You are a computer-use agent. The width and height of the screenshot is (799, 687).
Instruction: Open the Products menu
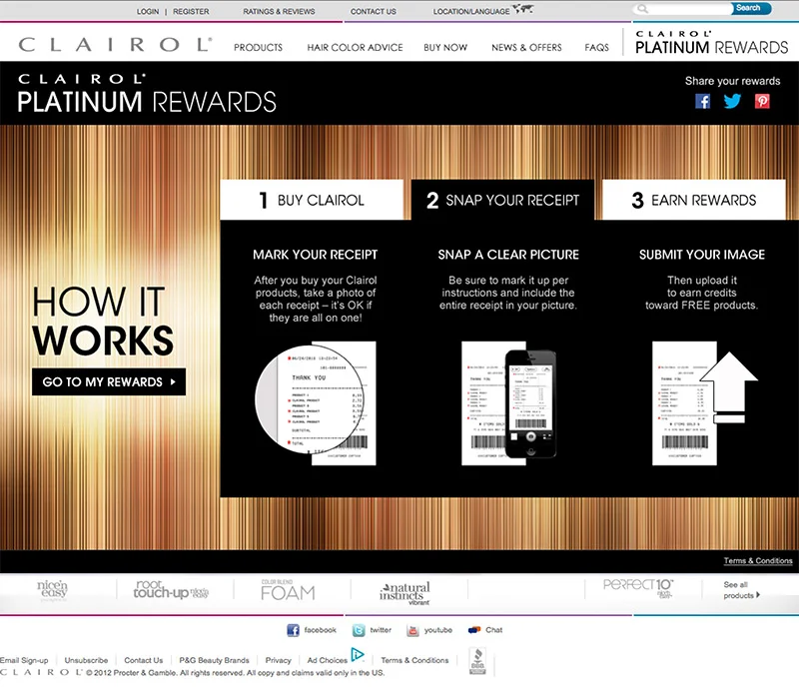click(x=258, y=47)
